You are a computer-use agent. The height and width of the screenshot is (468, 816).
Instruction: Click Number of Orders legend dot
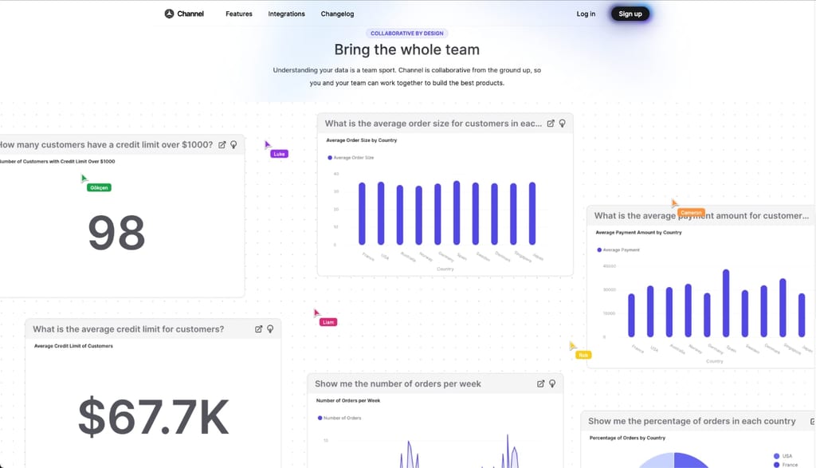(x=320, y=418)
